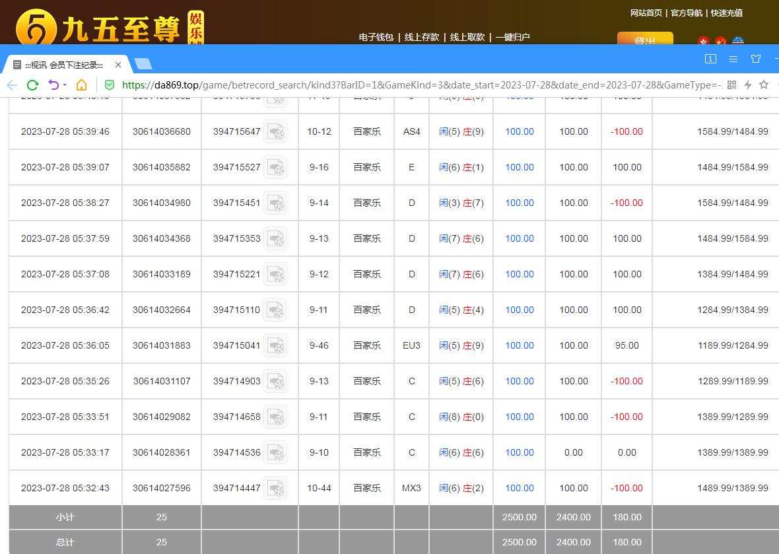Screen dimensions: 779x554
Task: Select timestamp 2023-07-28 05:38:27
Action: (65, 203)
